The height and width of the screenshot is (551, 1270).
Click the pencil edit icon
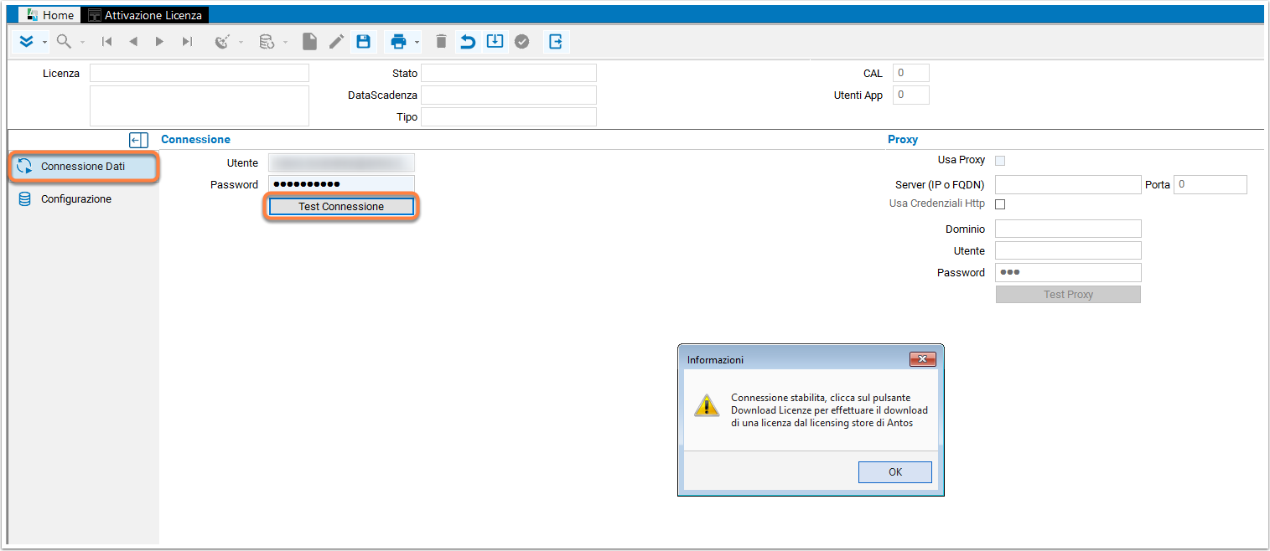point(336,41)
